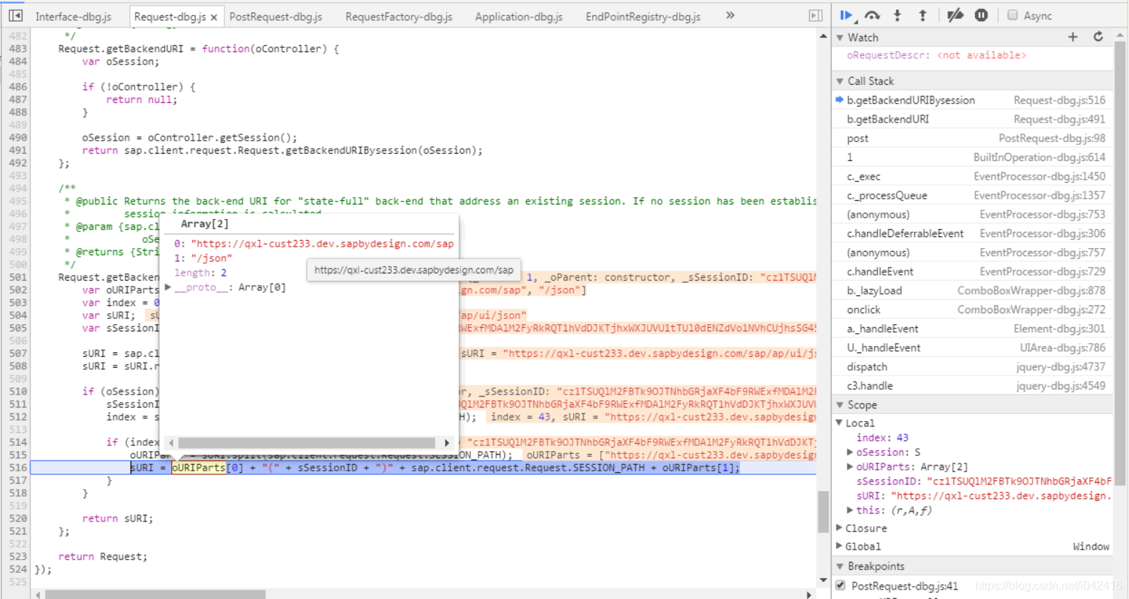Toggle the file navigator sidebar icon
This screenshot has height=599, width=1129.
click(x=15, y=15)
